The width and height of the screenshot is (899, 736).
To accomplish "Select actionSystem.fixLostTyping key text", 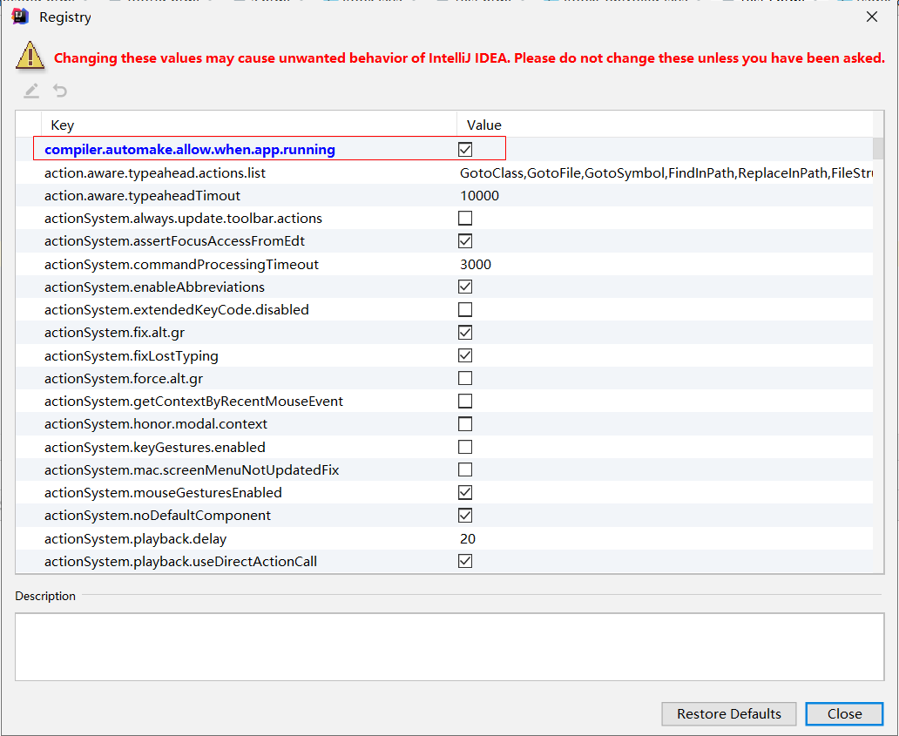I will [132, 356].
